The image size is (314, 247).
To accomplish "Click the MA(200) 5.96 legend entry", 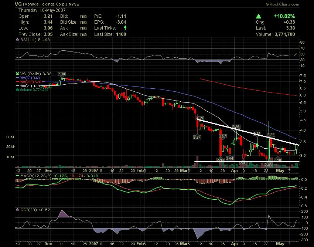I will [x=31, y=82].
